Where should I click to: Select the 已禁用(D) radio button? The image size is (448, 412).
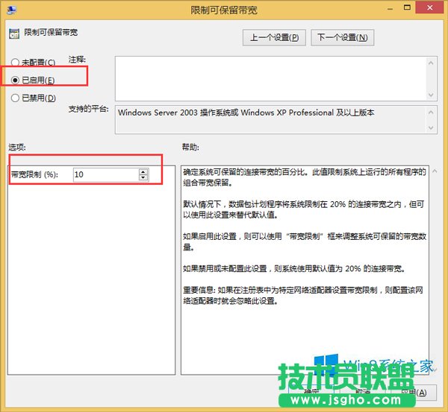pos(15,98)
